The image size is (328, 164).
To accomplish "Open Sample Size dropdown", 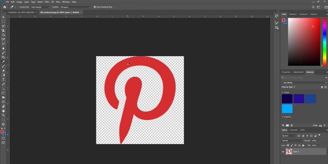I will 41,7.
